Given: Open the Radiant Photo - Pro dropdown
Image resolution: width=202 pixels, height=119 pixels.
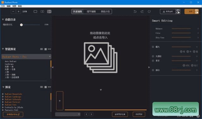Looking at the screenshot, I should pos(26,57).
